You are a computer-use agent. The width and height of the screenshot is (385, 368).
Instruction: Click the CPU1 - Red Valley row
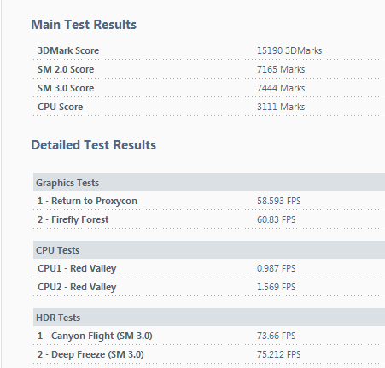(x=209, y=268)
